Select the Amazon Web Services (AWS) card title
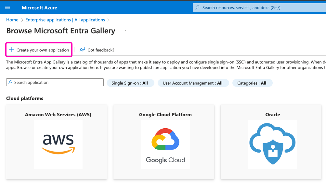This screenshot has height=183, width=326. tap(58, 115)
